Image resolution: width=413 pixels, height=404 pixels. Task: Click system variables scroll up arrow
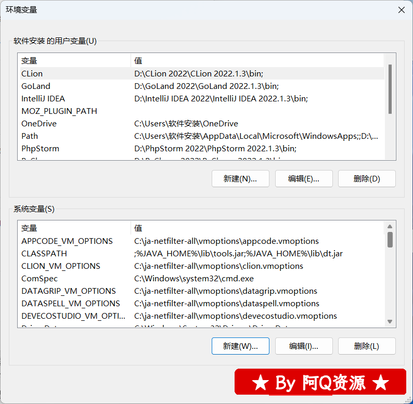(390, 227)
